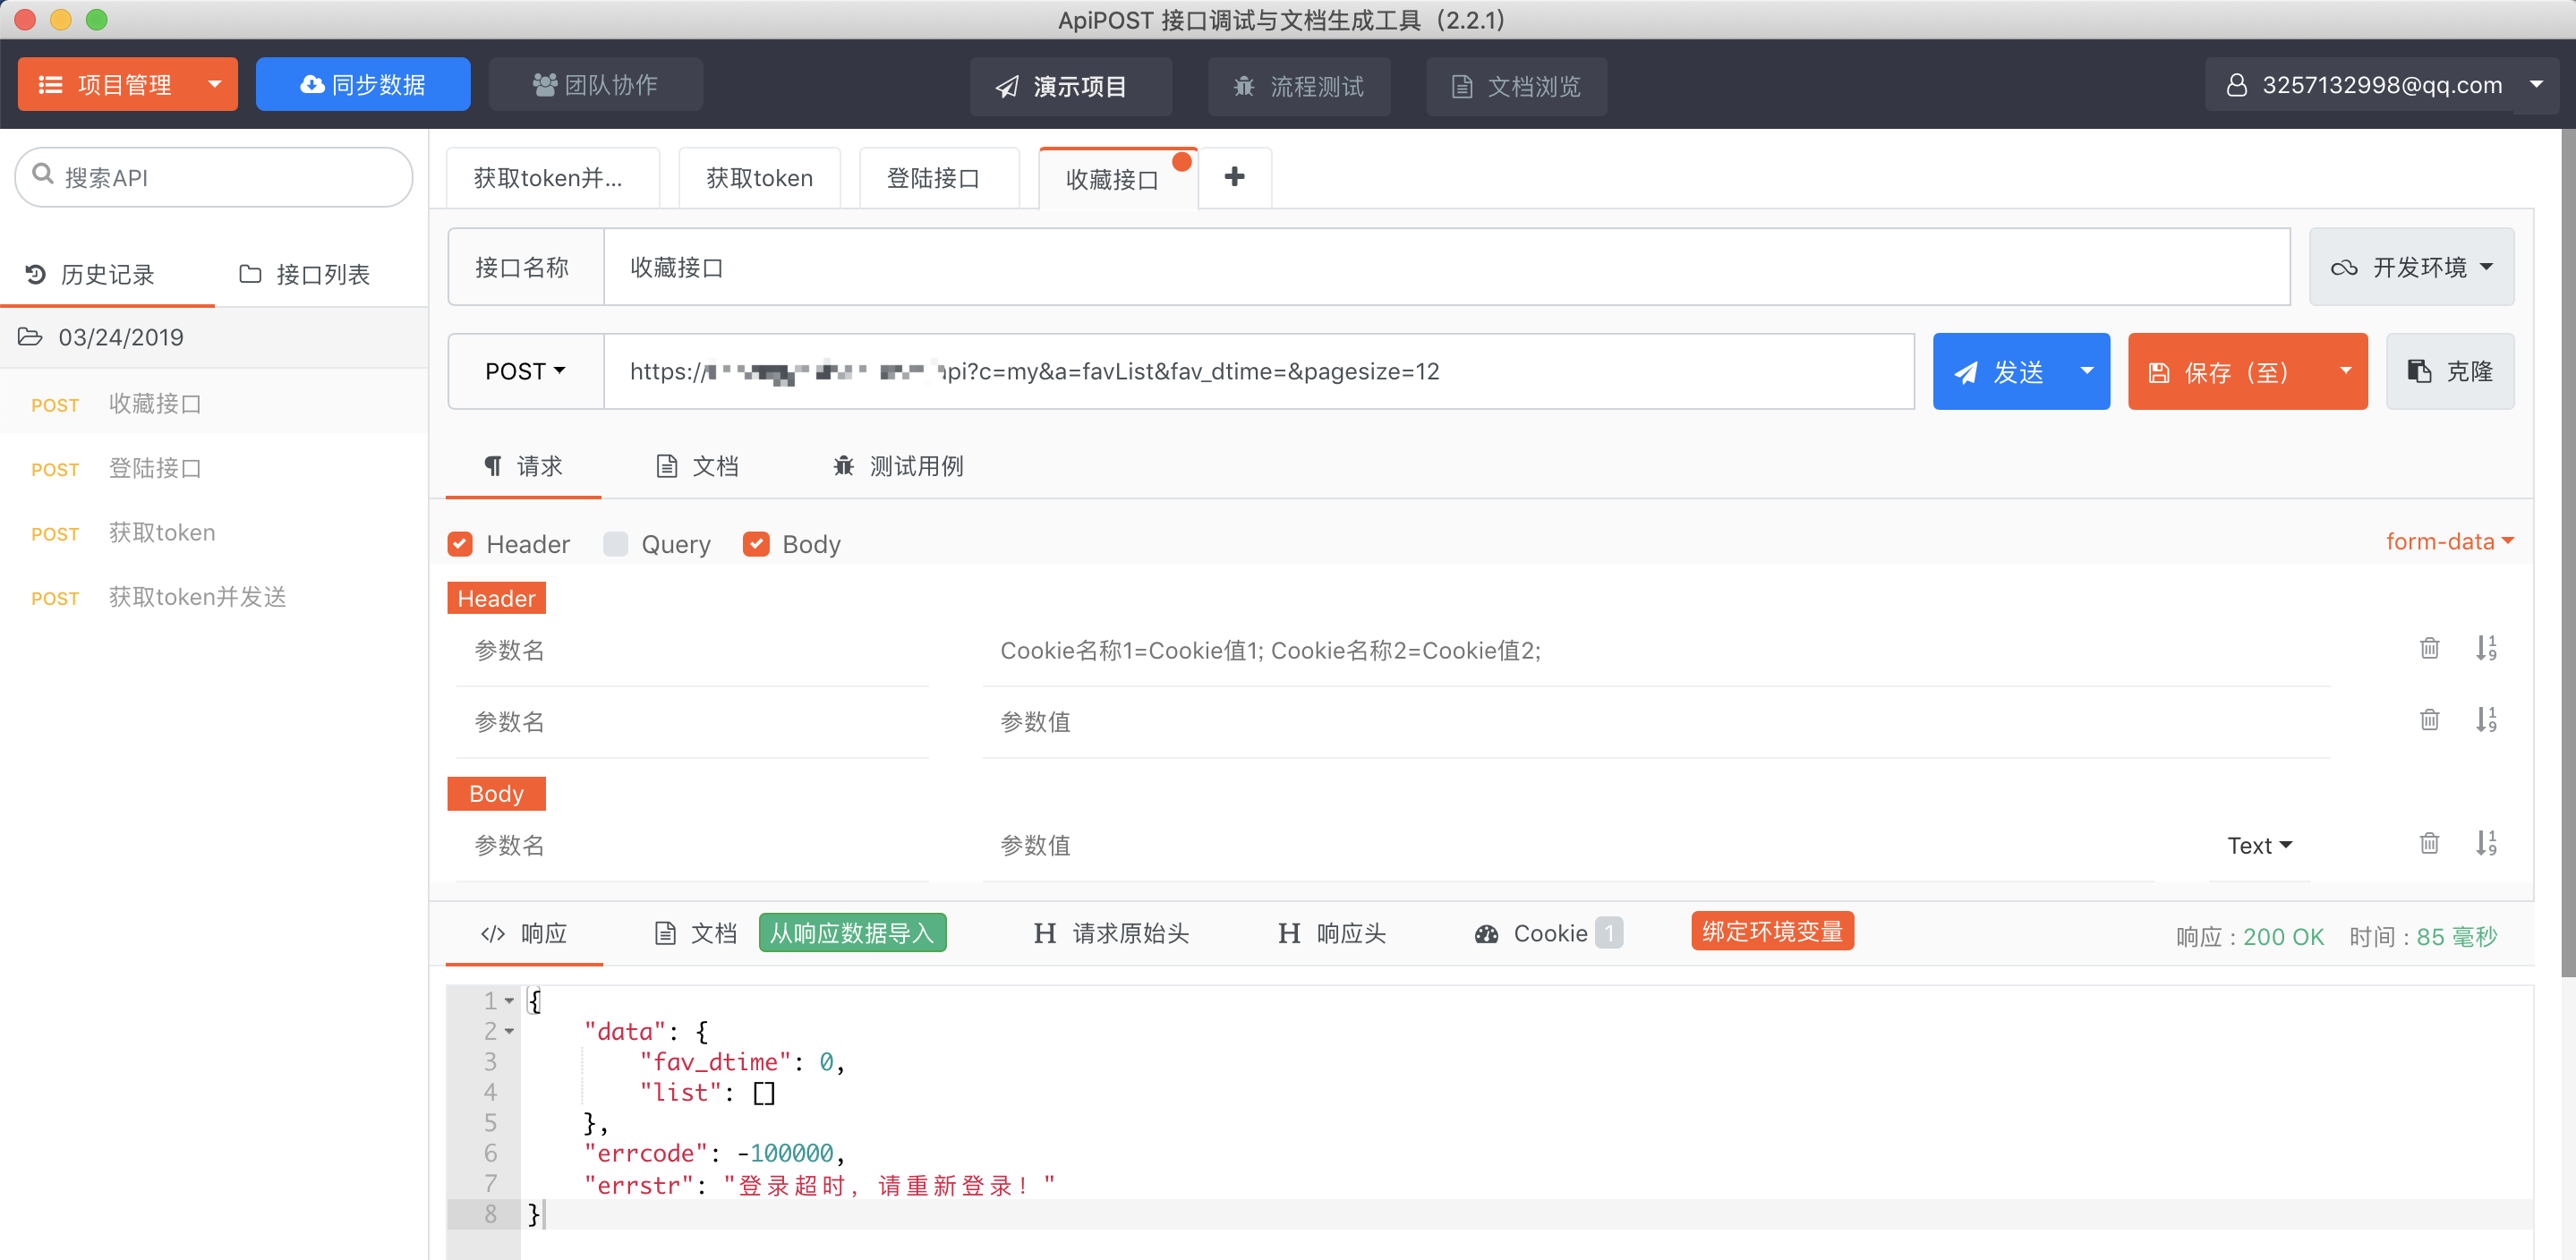Image resolution: width=2576 pixels, height=1260 pixels.
Task: Click sort icon on the Cookie header row
Action: click(2486, 648)
